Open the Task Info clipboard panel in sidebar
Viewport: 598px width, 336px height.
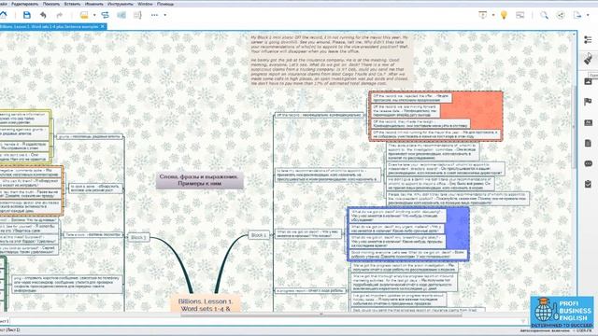tap(588, 184)
